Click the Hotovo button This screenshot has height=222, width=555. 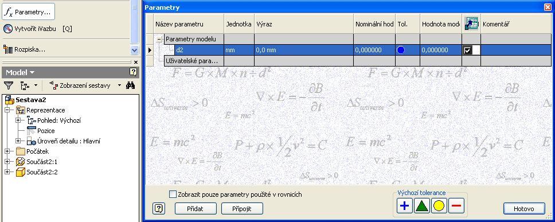point(524,209)
